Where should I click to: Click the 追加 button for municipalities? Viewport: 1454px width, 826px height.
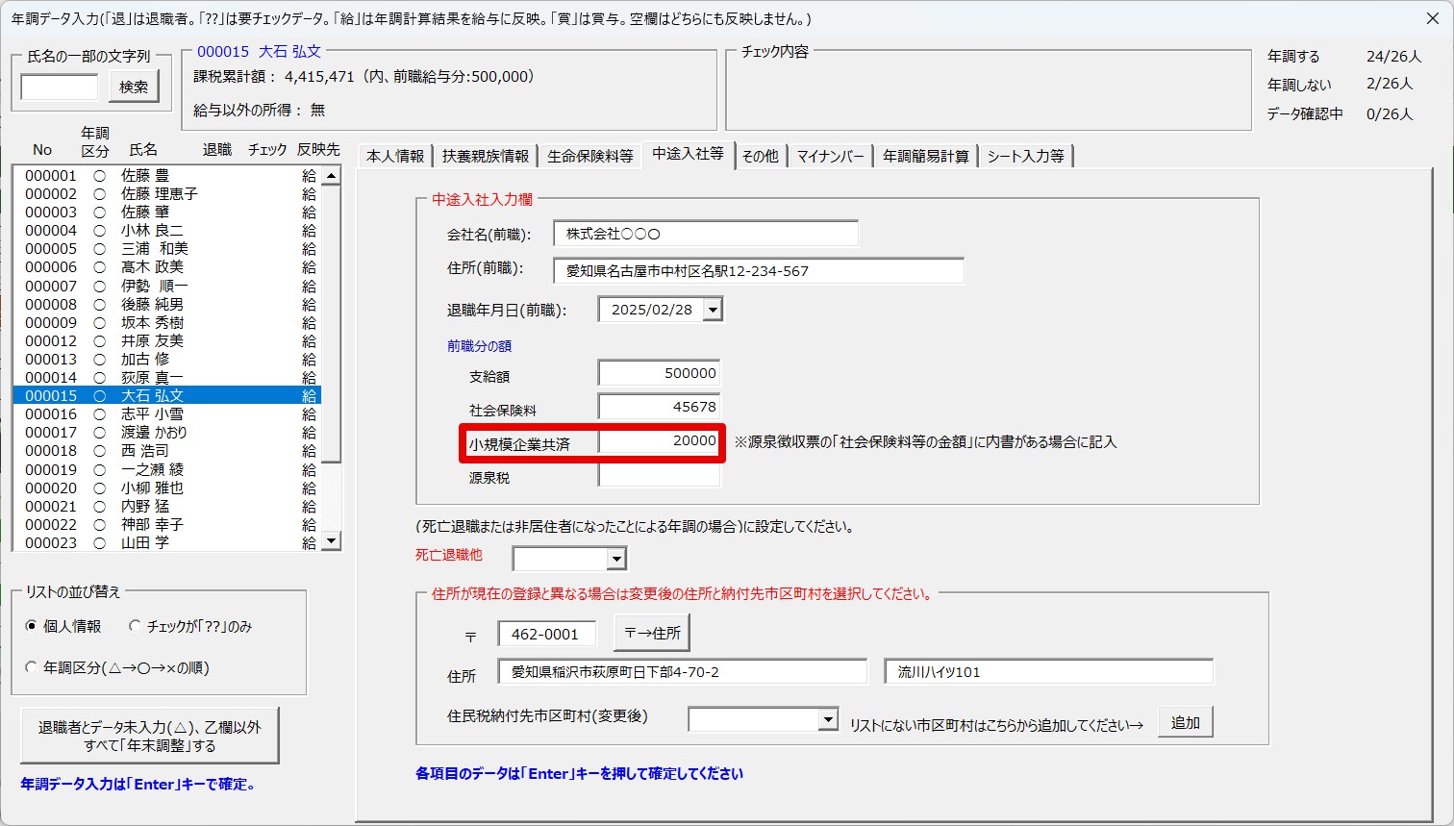point(1185,722)
